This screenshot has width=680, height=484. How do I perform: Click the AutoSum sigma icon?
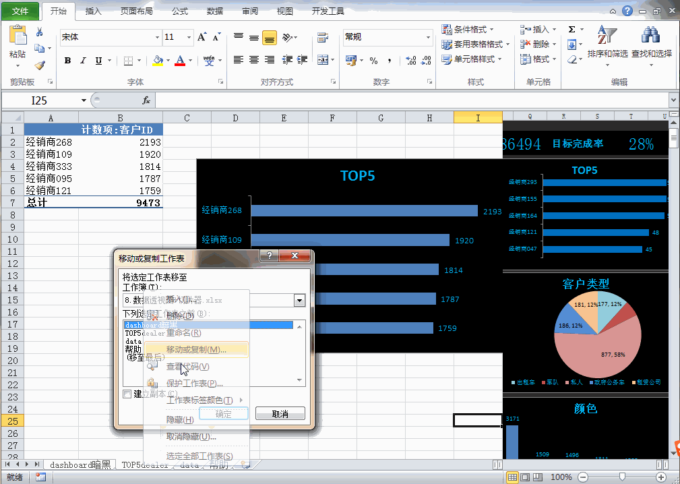coord(571,30)
